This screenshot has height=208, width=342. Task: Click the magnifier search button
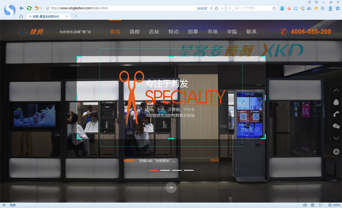pyautogui.click(x=274, y=8)
